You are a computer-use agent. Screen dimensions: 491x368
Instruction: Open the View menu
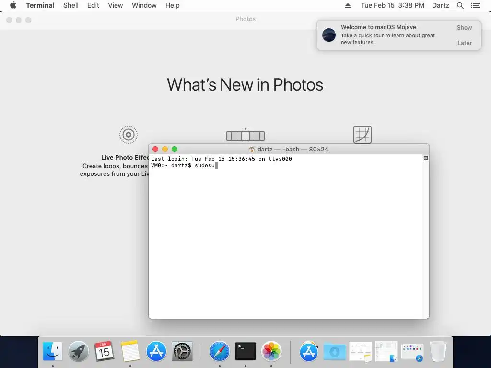click(x=115, y=5)
